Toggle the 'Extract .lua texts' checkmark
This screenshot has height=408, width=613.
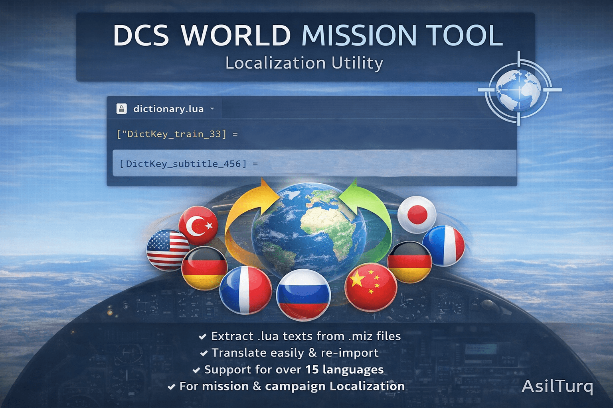(203, 337)
